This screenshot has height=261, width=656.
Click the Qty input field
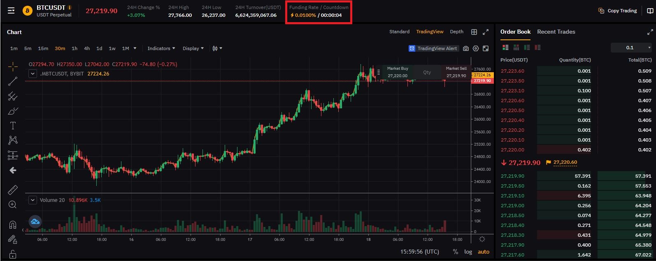(x=427, y=72)
